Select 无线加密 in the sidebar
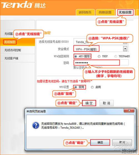 pos(10,42)
